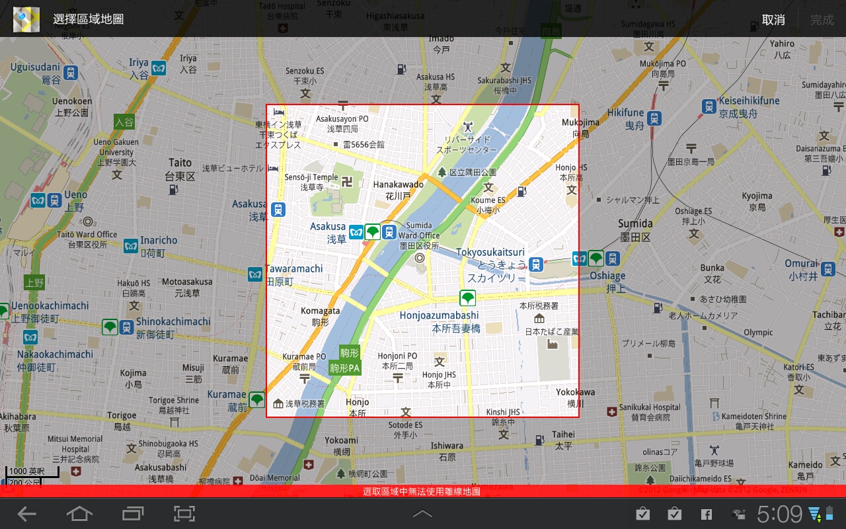Open the Facebook notification icon
The width and height of the screenshot is (846, 529).
pyautogui.click(x=705, y=514)
